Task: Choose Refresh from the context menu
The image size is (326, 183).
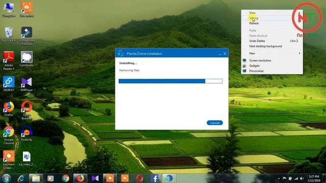Action: [x=272, y=23]
